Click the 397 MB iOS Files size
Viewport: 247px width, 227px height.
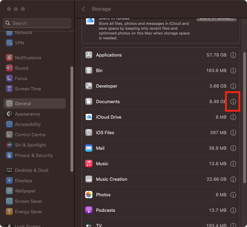click(218, 132)
